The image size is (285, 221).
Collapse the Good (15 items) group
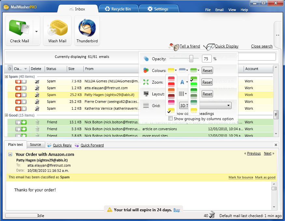point(7,115)
